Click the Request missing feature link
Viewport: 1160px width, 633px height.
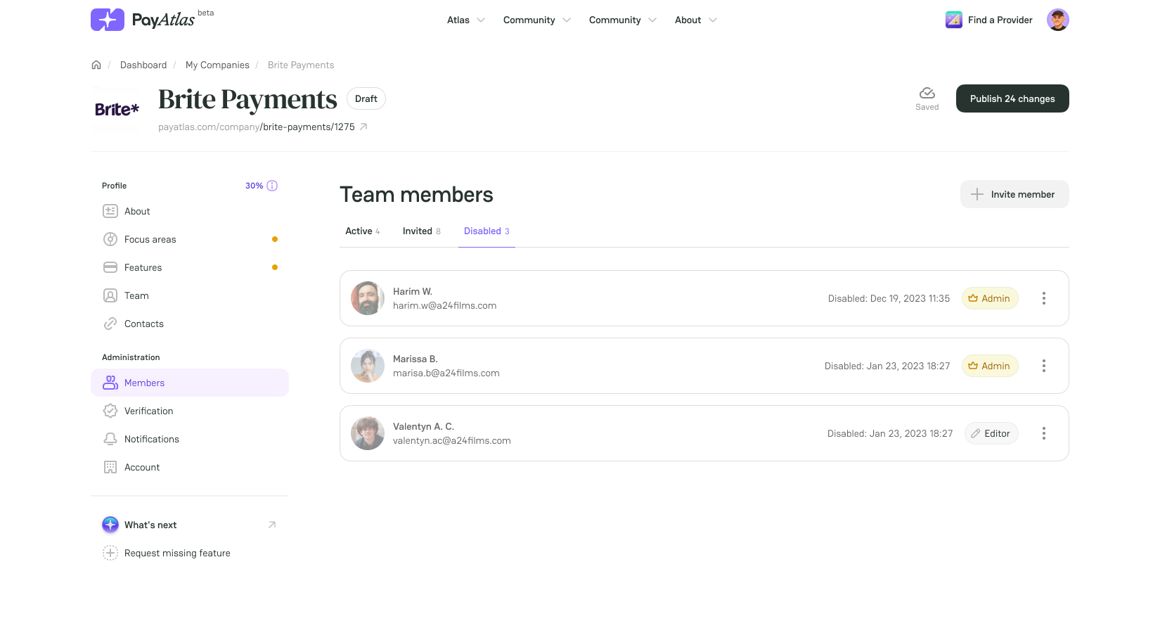177,553
